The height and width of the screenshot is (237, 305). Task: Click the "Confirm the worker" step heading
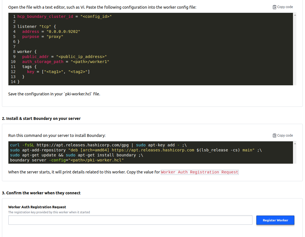tap(41, 193)
